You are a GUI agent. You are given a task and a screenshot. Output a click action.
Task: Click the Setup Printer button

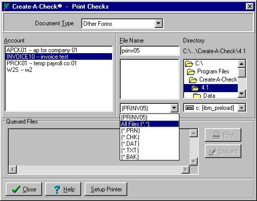[x=106, y=189]
